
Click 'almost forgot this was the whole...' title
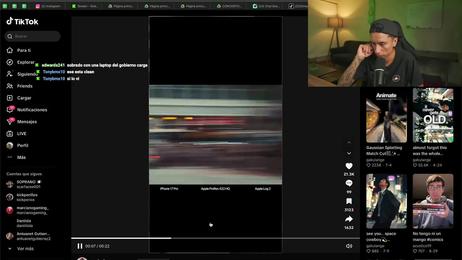(x=430, y=151)
